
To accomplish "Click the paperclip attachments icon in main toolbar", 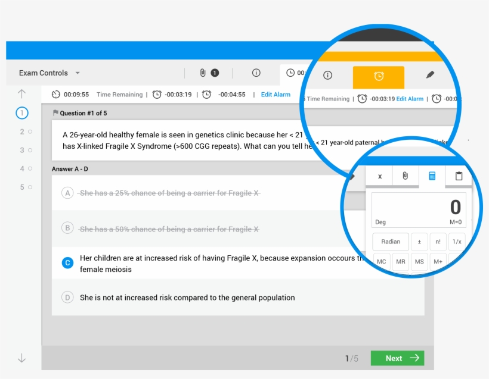I will pyautogui.click(x=203, y=73).
